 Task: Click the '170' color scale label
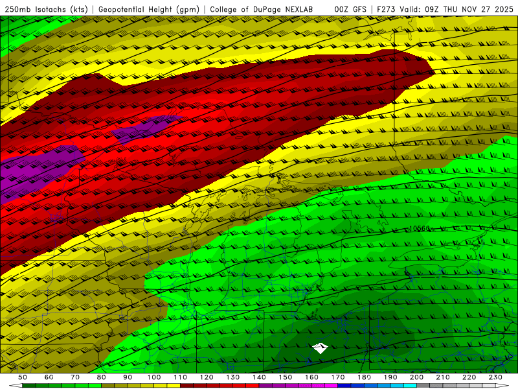click(x=338, y=377)
